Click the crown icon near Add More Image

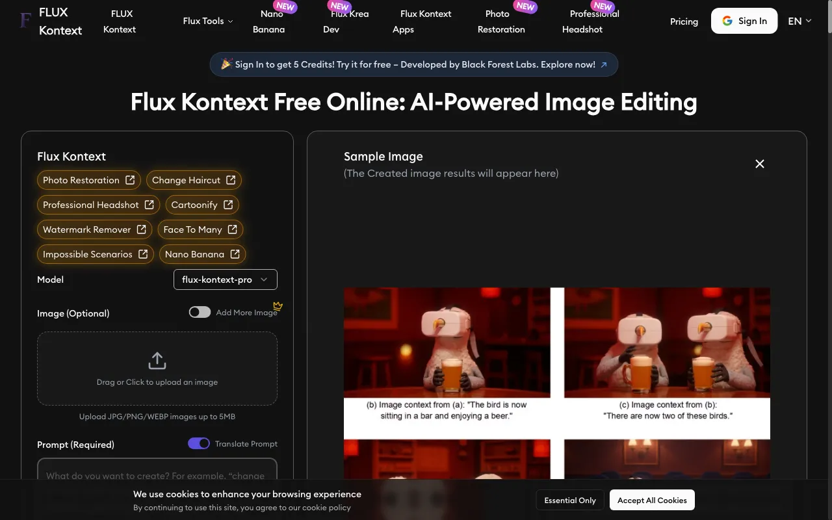coord(278,305)
